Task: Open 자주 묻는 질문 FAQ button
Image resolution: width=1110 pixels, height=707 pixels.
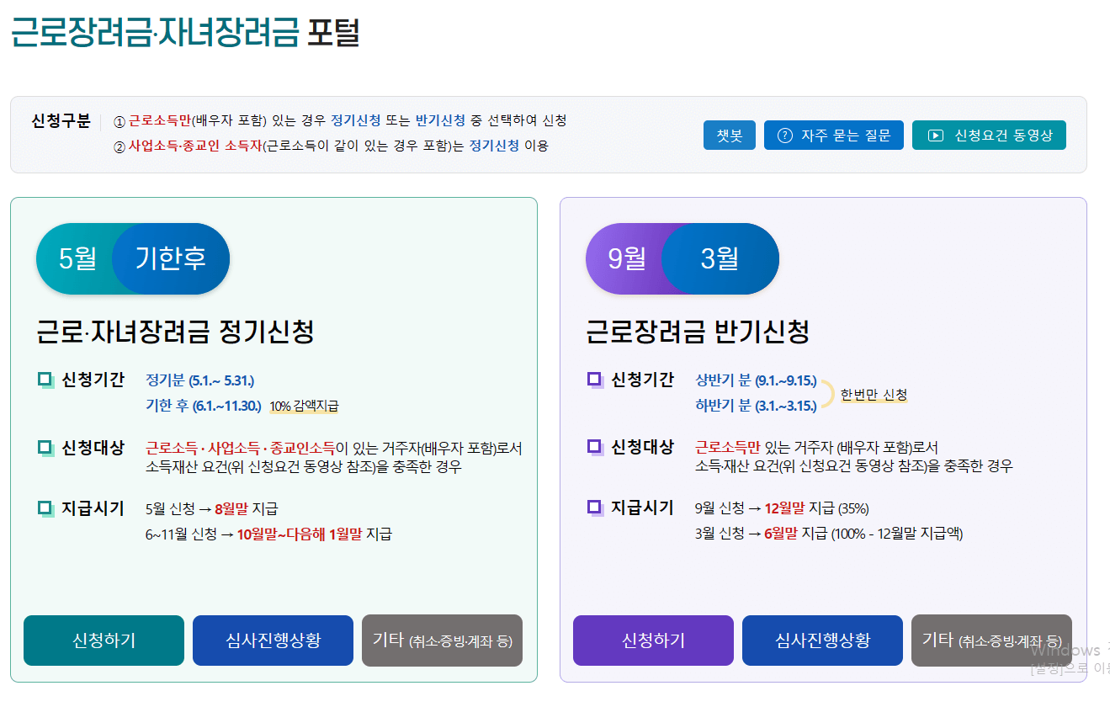Action: coord(834,136)
